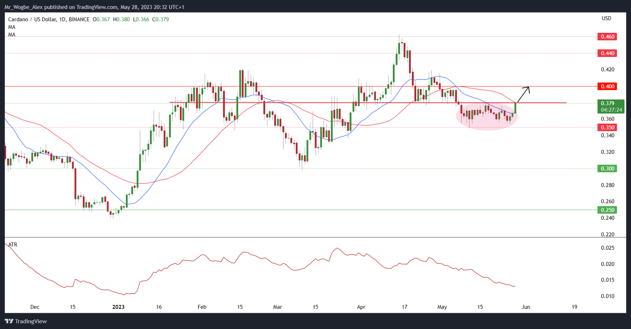Open the Cardano / US Dollar symbol title

click(32, 19)
